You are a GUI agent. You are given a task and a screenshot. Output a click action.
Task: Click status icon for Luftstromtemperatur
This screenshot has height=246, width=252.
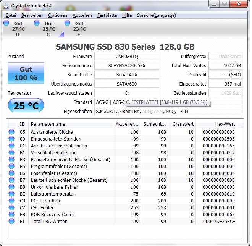coord(11,194)
